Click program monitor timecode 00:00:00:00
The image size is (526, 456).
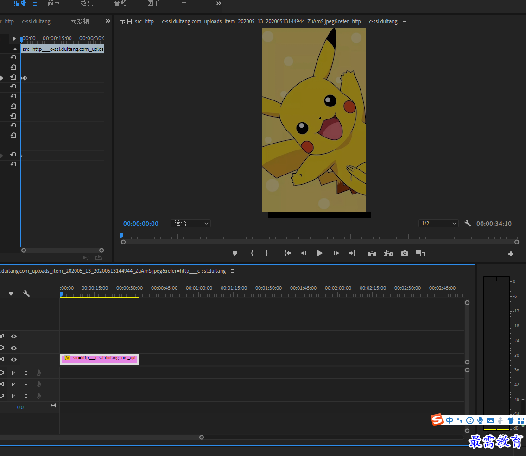140,224
